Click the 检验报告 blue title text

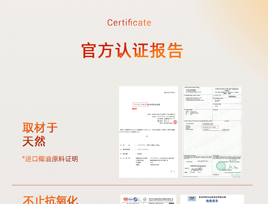(x=212, y=201)
